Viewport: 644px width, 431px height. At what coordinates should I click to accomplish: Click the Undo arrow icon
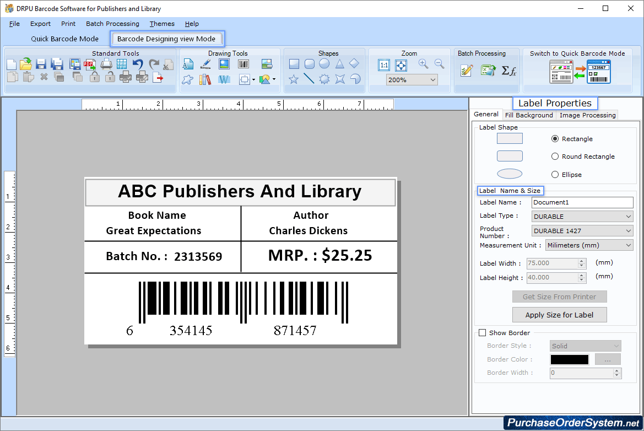(x=138, y=64)
